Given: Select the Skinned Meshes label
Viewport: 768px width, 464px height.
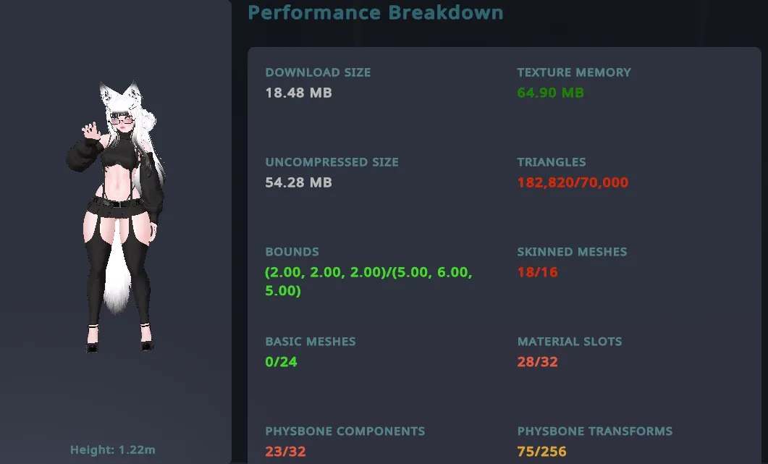Looking at the screenshot, I should tap(572, 252).
